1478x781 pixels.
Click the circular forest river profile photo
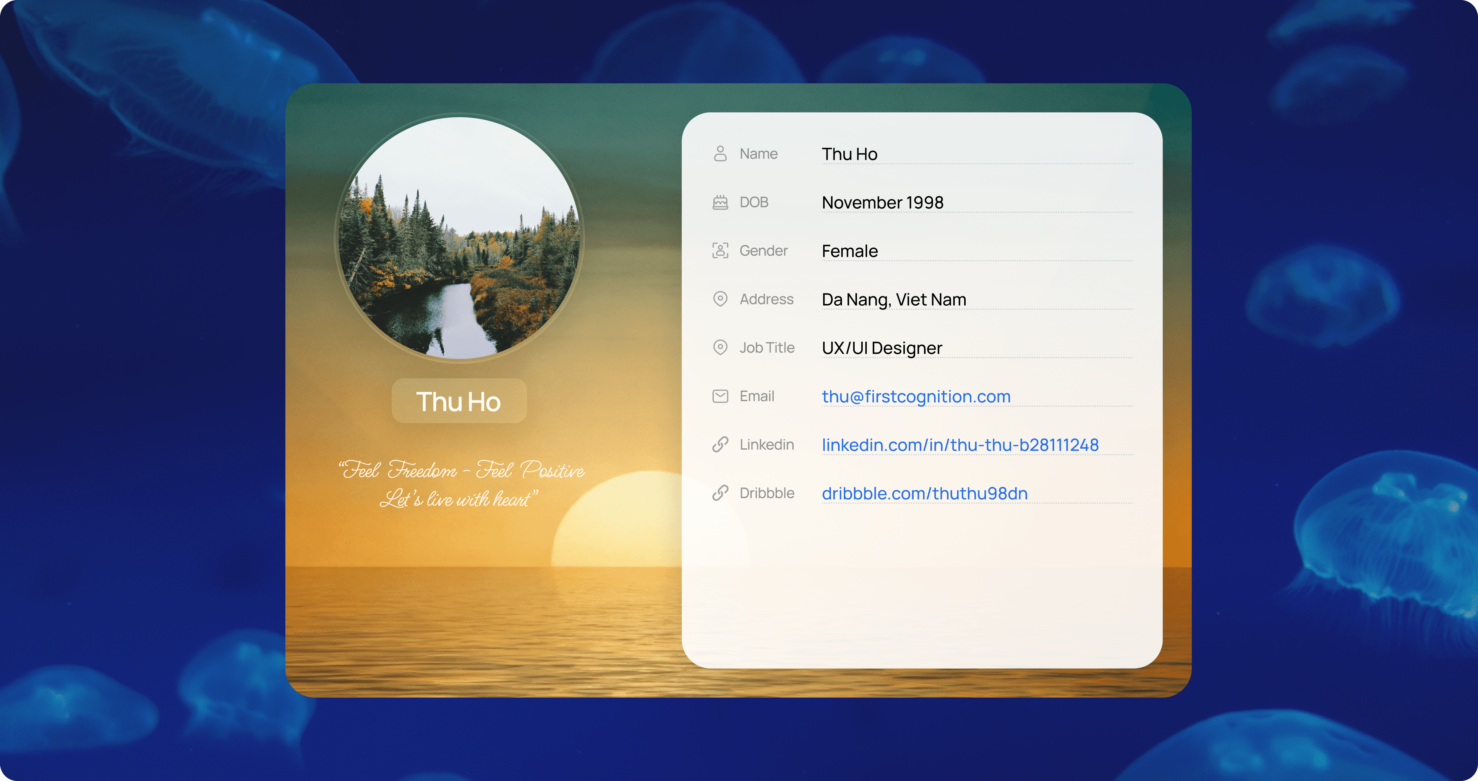tap(460, 238)
